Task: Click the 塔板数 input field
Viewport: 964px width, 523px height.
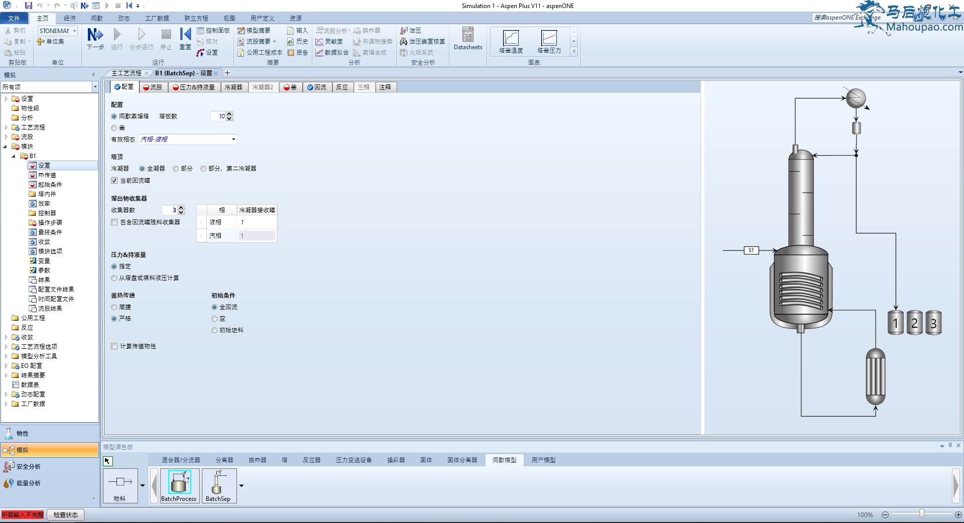Action: [218, 116]
